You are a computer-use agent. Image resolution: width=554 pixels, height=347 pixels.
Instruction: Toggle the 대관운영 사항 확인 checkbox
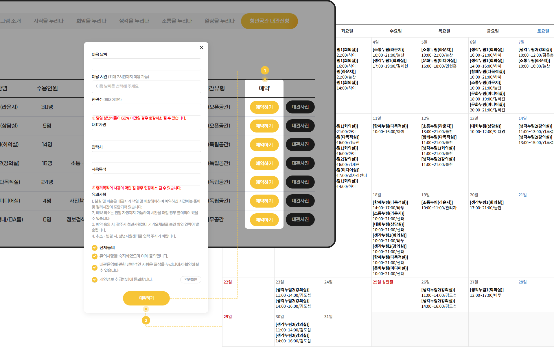pyautogui.click(x=95, y=268)
